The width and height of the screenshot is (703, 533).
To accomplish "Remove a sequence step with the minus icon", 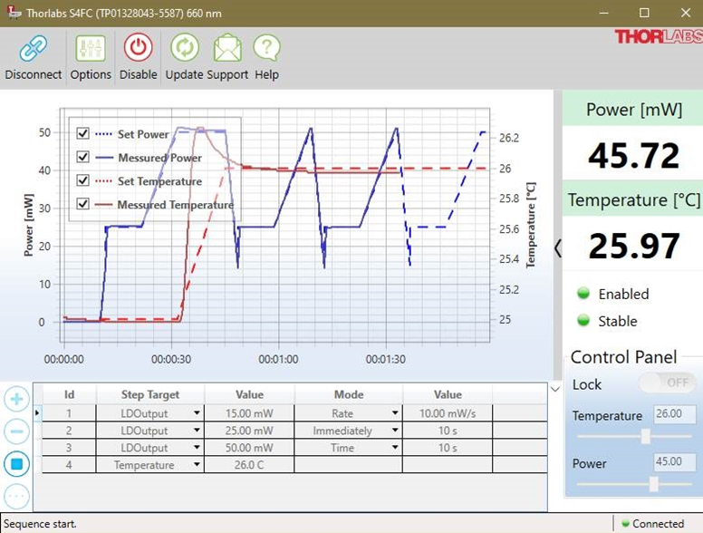I will tap(16, 431).
